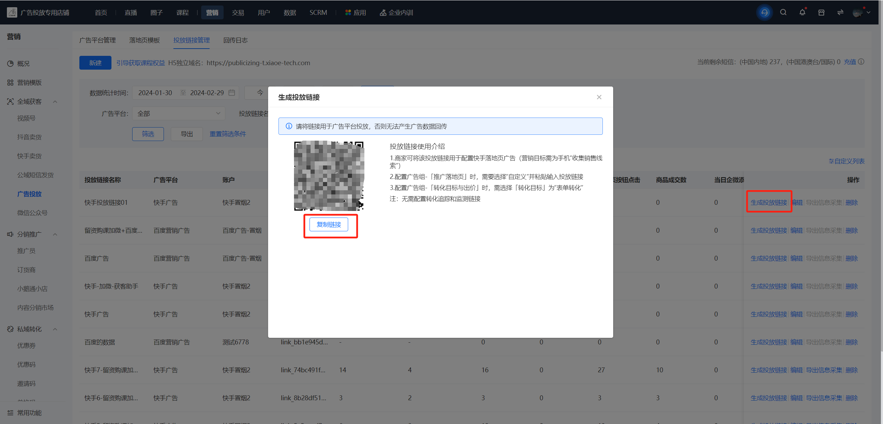Open 微信公众号 in the sidebar
The image size is (883, 424).
(32, 213)
